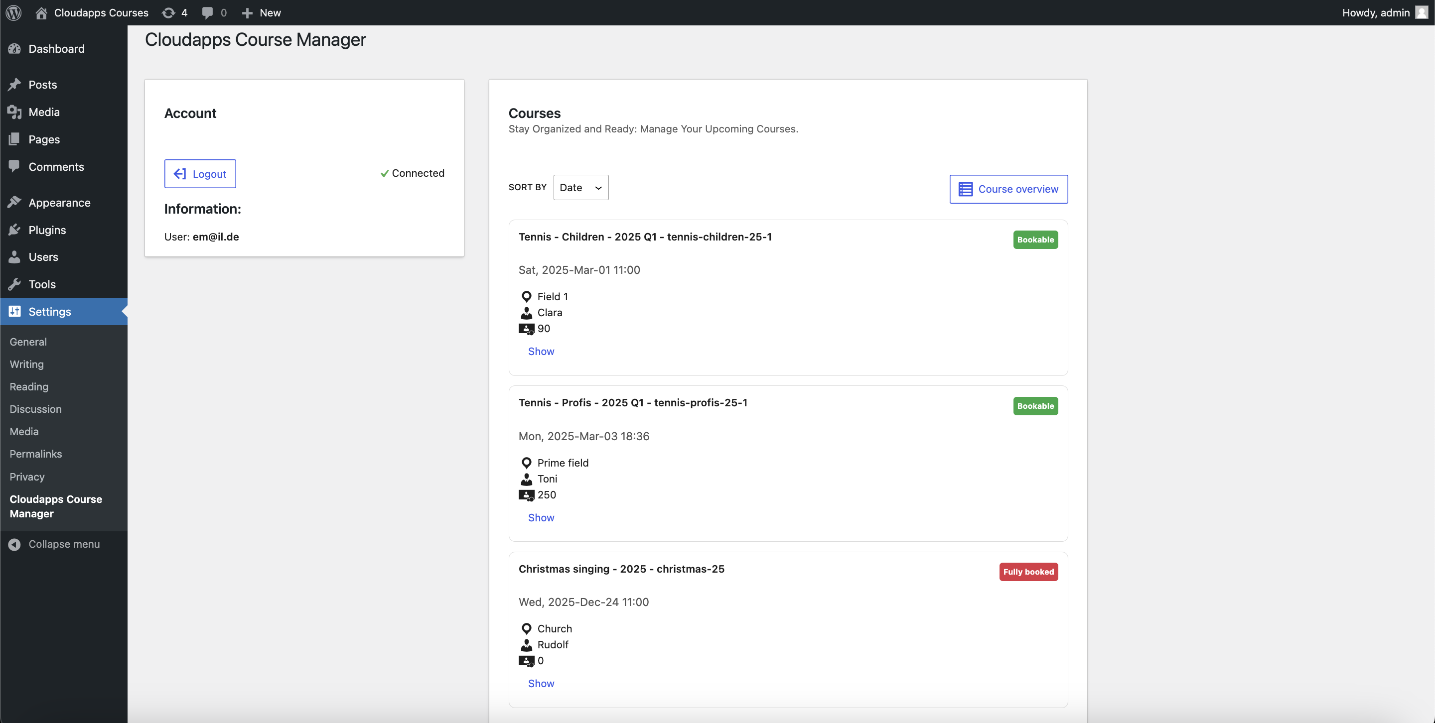Click the Tools wrench icon

pos(14,284)
